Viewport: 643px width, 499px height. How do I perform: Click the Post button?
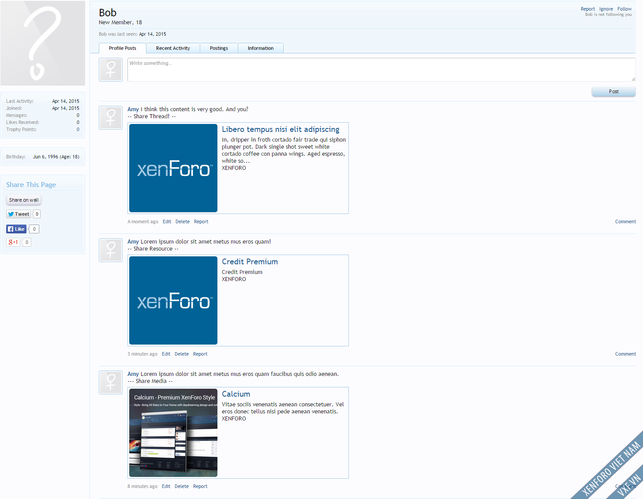(x=613, y=91)
